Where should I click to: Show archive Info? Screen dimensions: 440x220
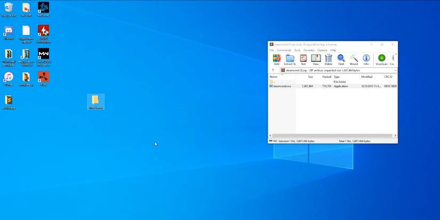[x=366, y=60]
